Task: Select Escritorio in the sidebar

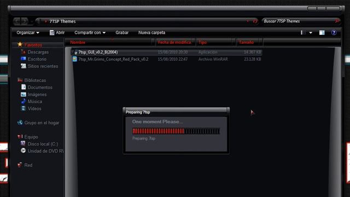Action: (x=37, y=59)
